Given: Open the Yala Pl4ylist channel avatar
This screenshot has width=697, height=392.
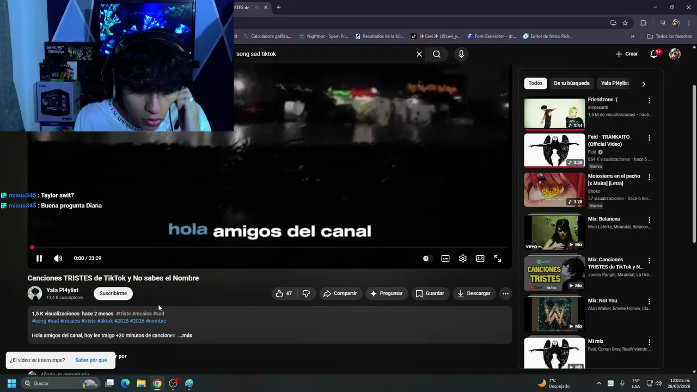Looking at the screenshot, I should pos(35,293).
